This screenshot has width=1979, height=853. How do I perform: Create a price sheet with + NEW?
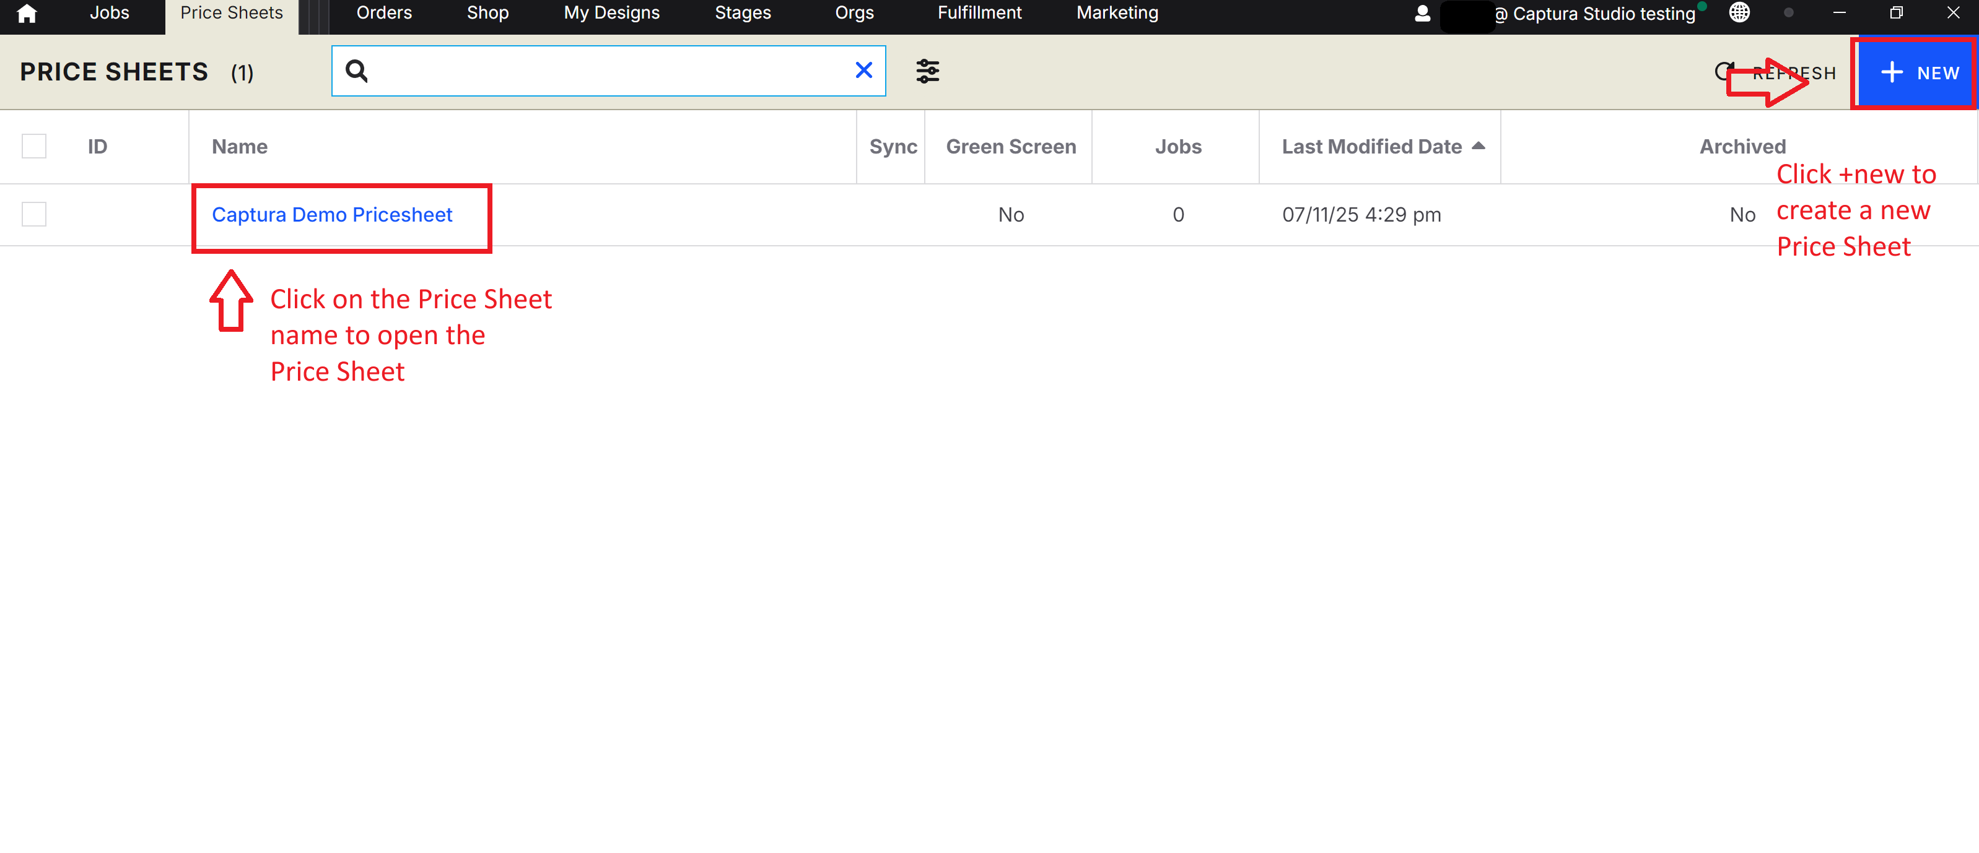[x=1918, y=73]
